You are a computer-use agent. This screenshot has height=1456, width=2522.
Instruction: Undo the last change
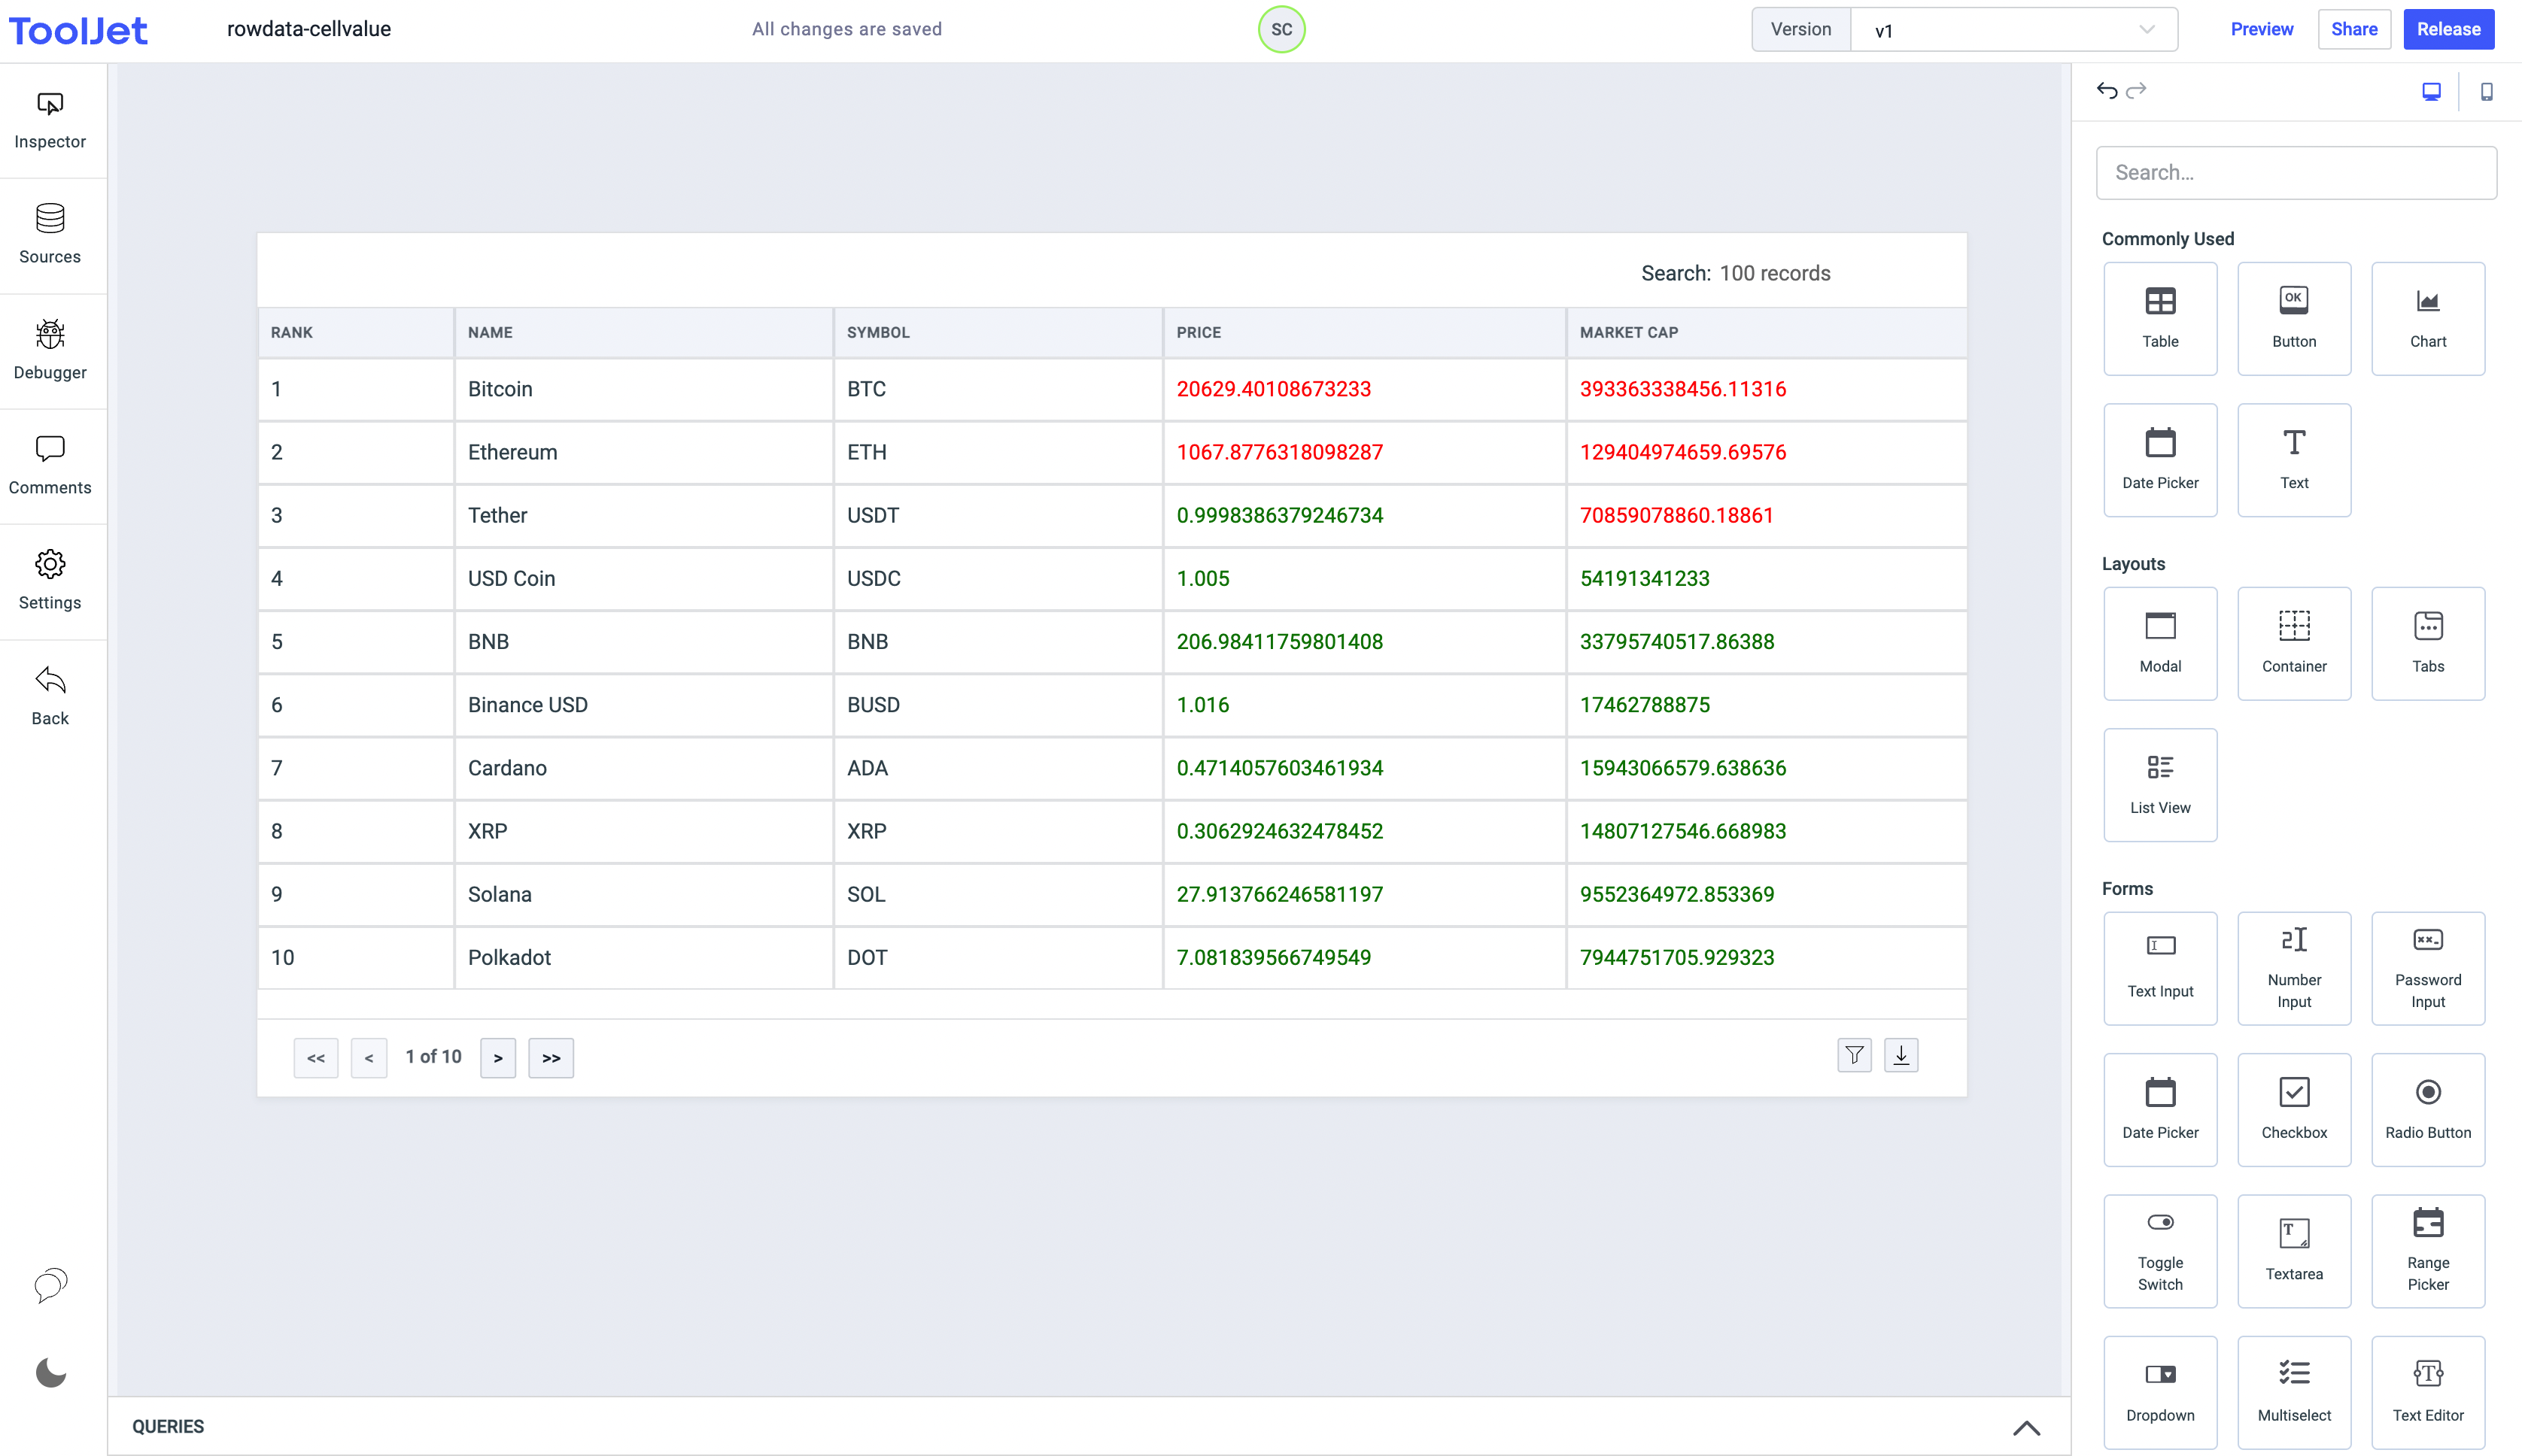(x=2107, y=91)
